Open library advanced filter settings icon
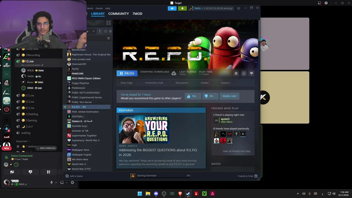The width and height of the screenshot is (352, 198). pyautogui.click(x=108, y=38)
